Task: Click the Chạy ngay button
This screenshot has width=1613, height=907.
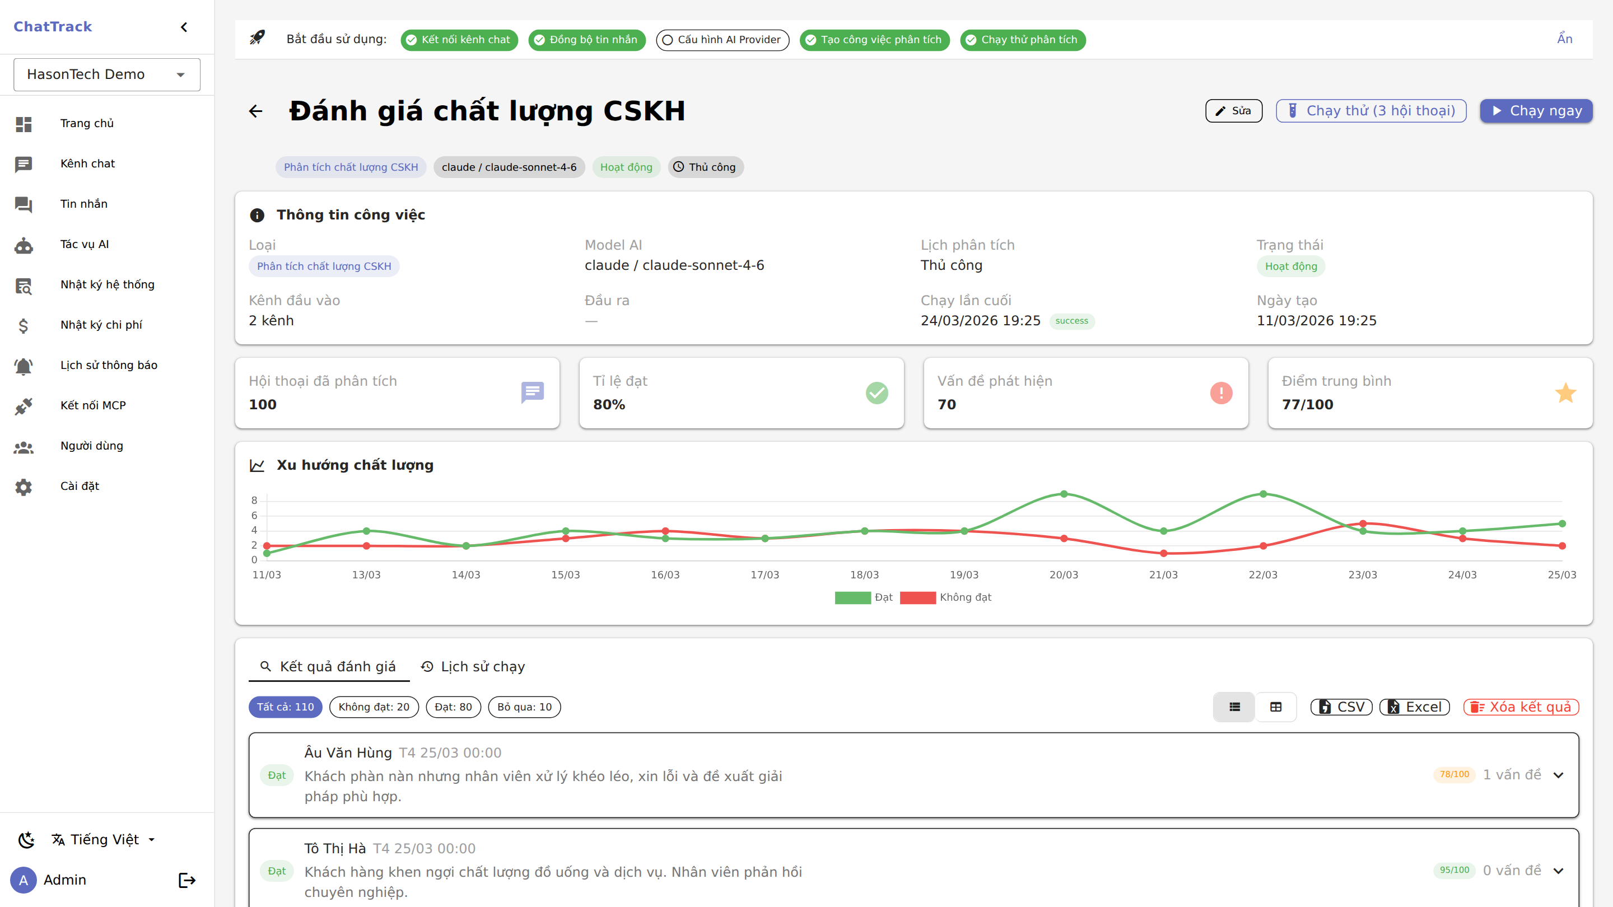Action: pos(1536,111)
